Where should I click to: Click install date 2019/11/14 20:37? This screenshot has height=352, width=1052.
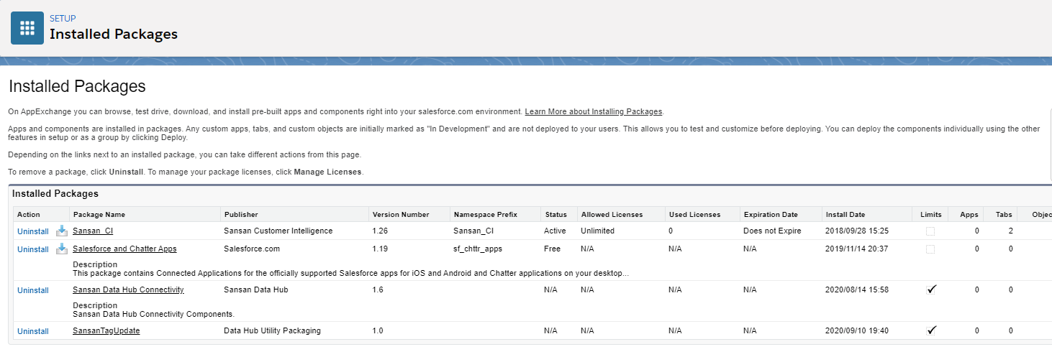click(857, 249)
